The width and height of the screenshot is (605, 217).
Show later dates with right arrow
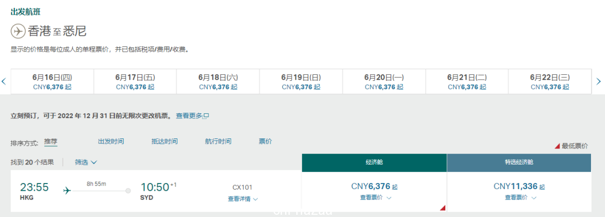pos(598,81)
